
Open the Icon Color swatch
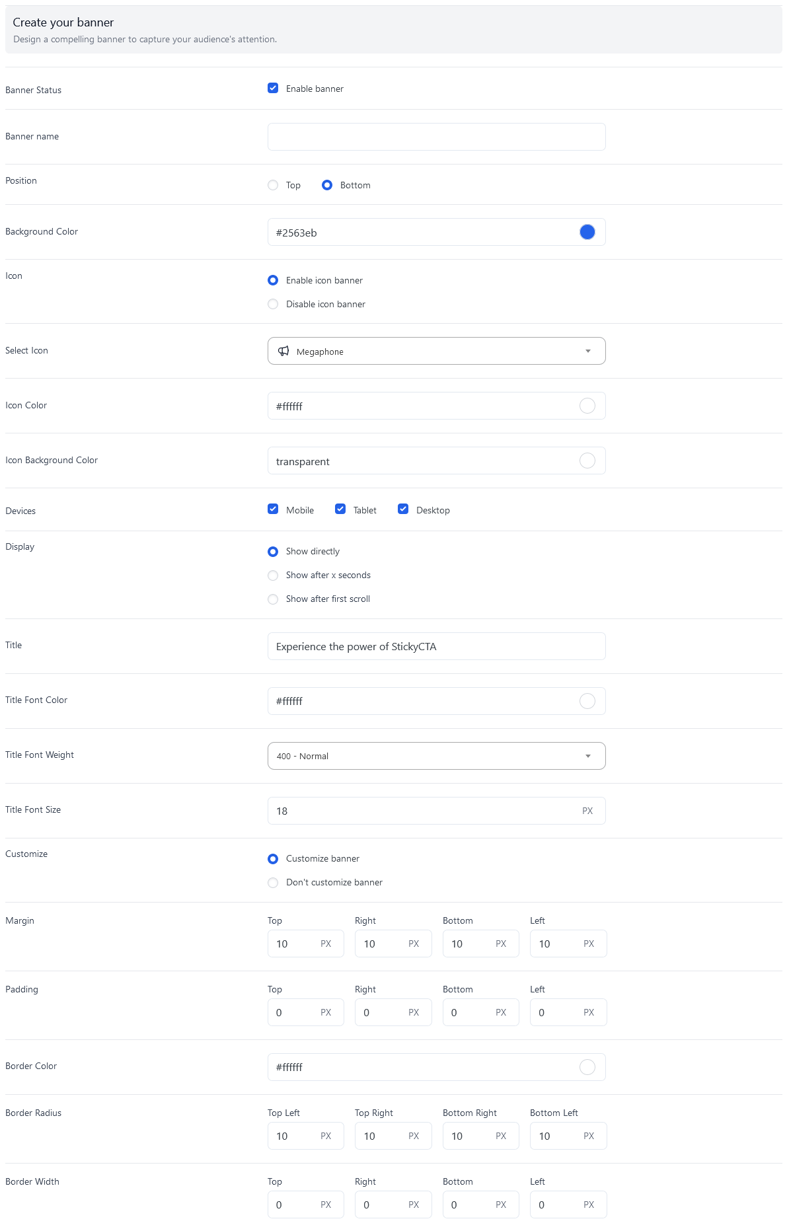(x=587, y=406)
